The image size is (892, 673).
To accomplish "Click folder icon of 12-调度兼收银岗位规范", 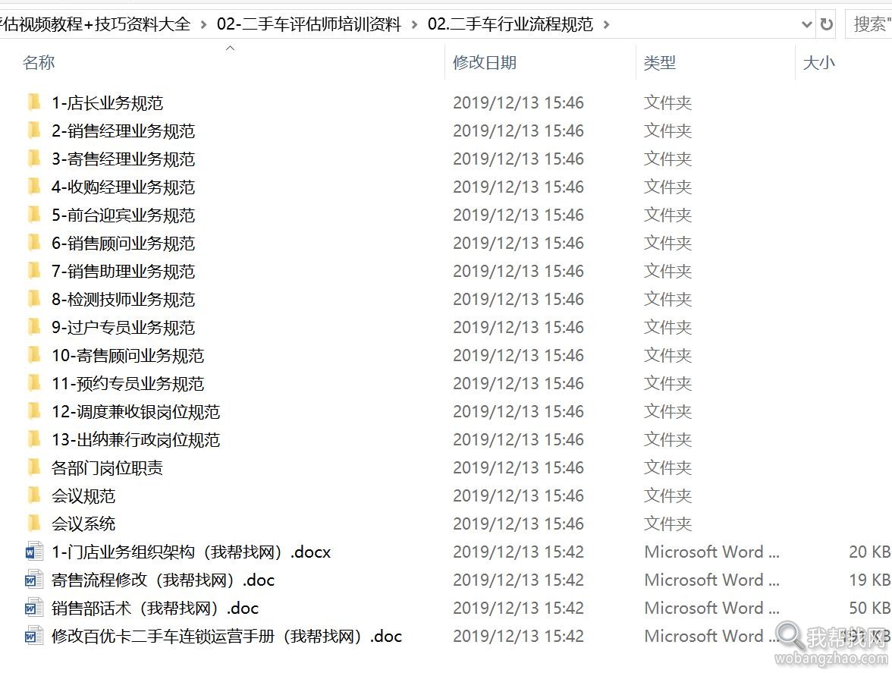I will point(34,411).
